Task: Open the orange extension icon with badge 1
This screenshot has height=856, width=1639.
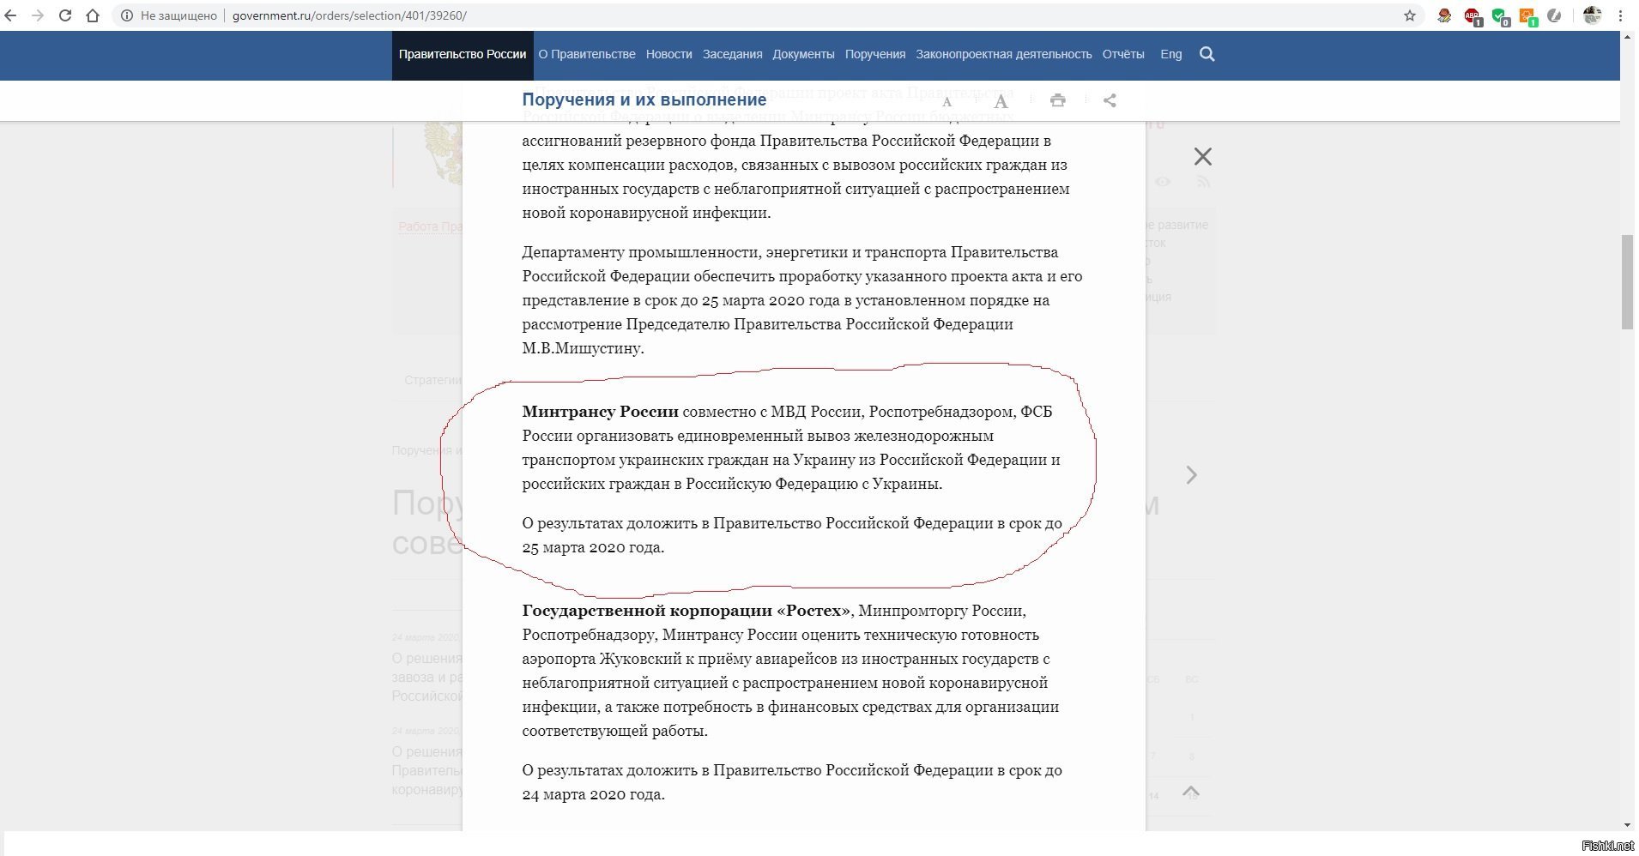Action: pos(1527,15)
